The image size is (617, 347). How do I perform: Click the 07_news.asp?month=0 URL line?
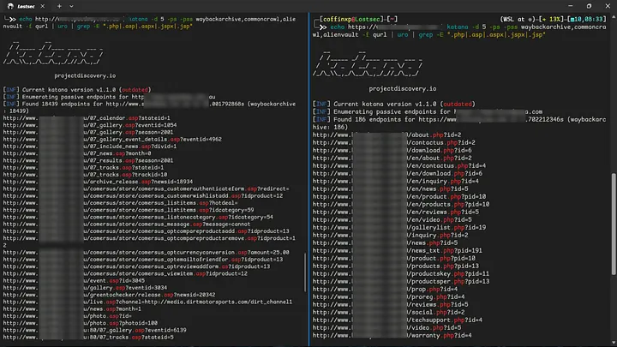point(77,153)
